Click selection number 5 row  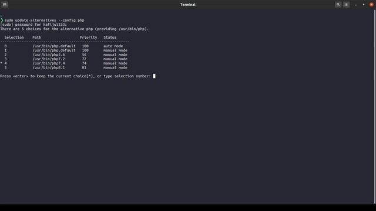click(x=5, y=67)
